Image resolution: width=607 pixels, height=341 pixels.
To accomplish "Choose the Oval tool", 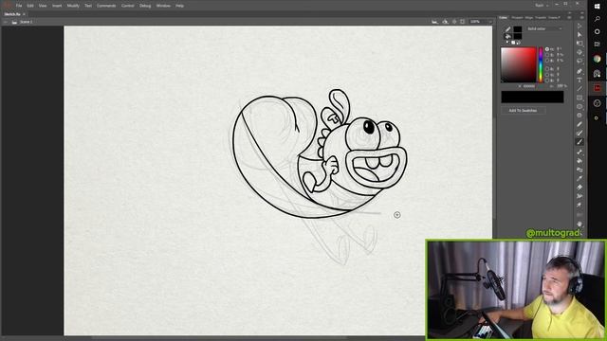I will point(579,107).
